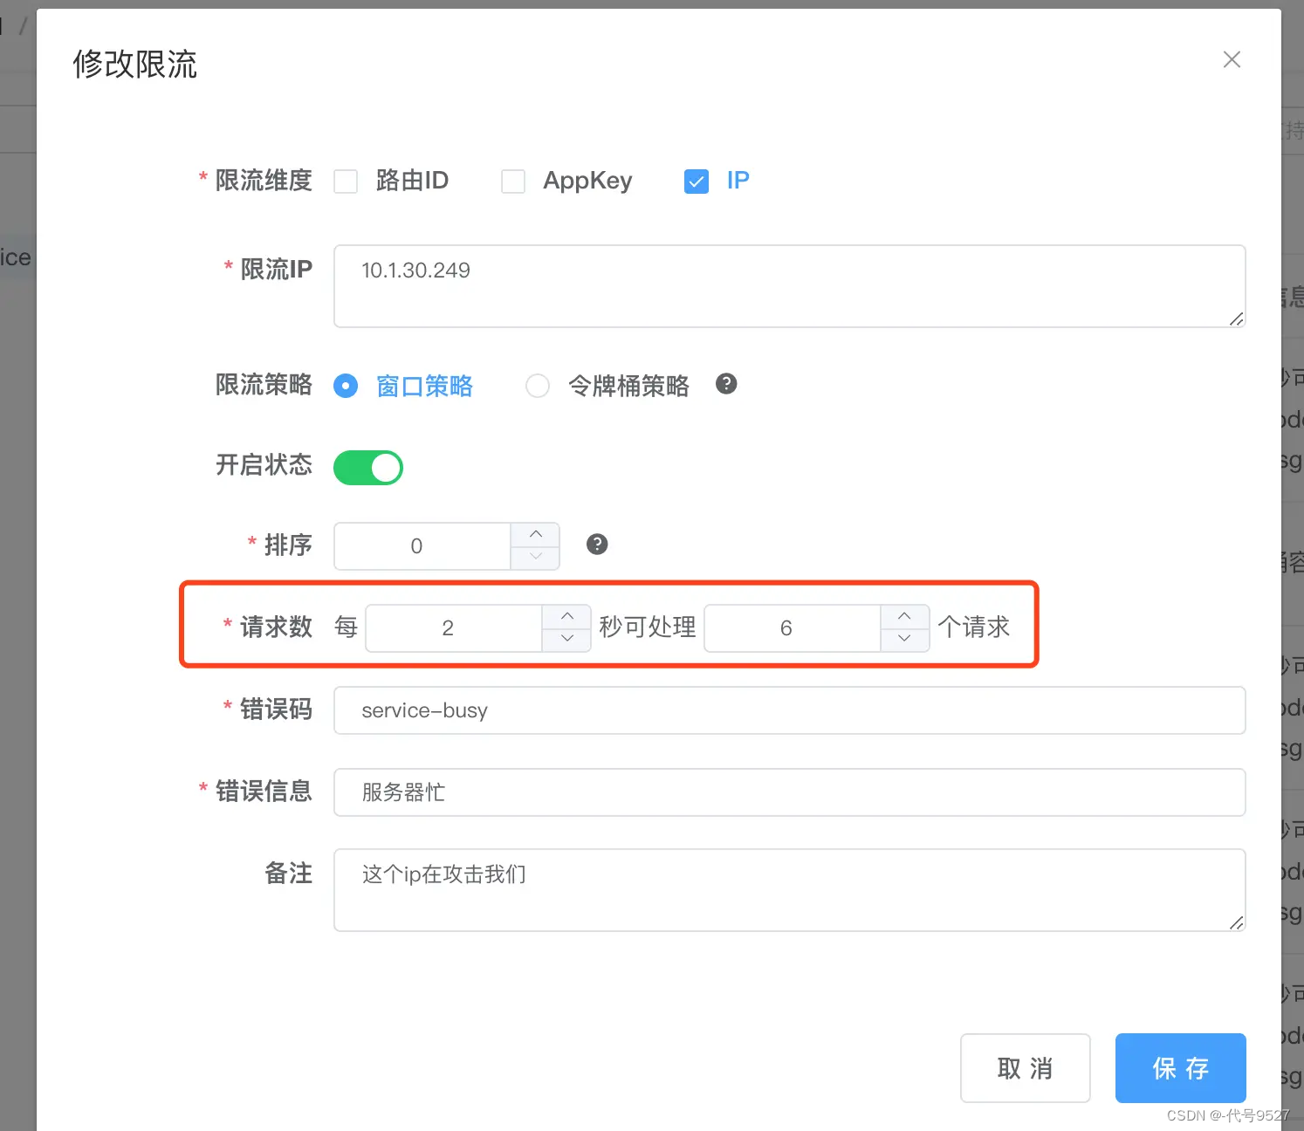Toggle the 开启状态 switch off

click(x=368, y=468)
